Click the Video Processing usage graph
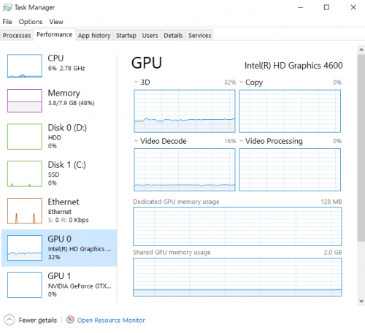Image resolution: width=365 pixels, height=333 pixels. coord(290,169)
